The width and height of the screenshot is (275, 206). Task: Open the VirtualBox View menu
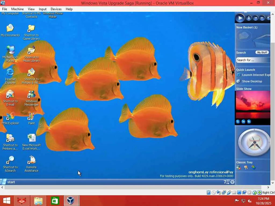point(31,9)
